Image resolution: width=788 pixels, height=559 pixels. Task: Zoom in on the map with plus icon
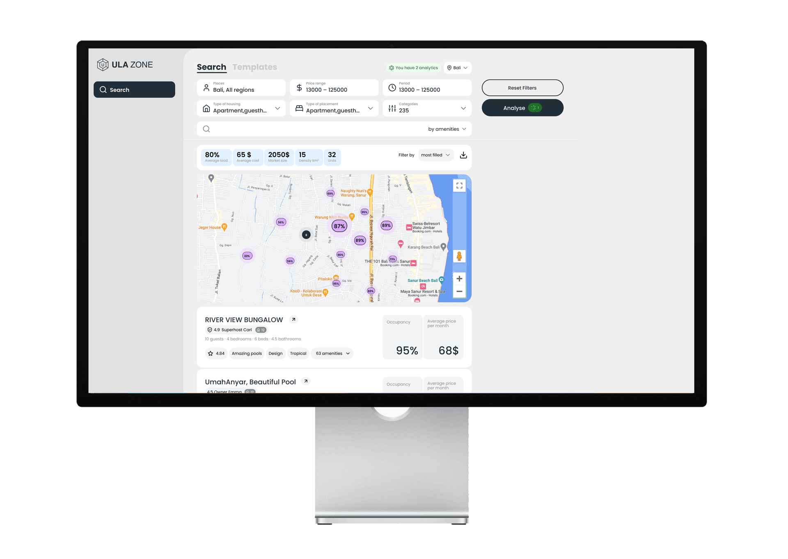click(x=459, y=279)
